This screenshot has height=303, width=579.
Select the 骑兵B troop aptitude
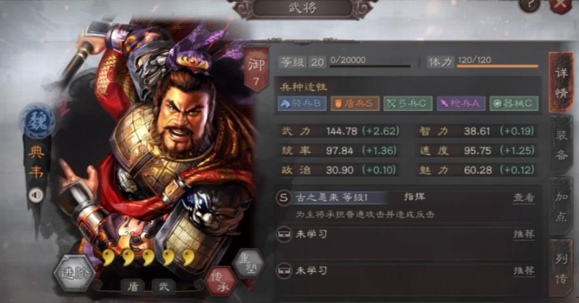coord(302,104)
